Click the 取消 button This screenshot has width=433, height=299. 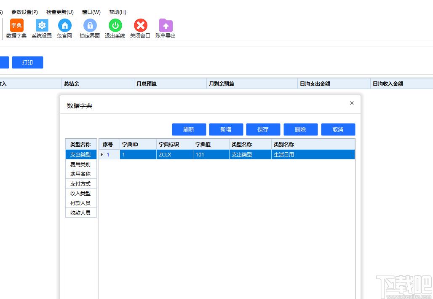(338, 129)
